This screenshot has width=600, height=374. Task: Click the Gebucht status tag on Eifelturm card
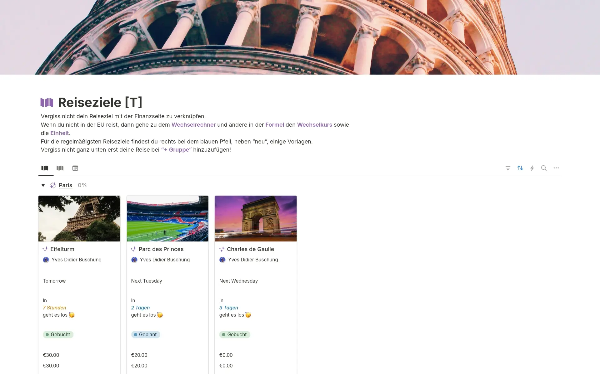pos(58,334)
